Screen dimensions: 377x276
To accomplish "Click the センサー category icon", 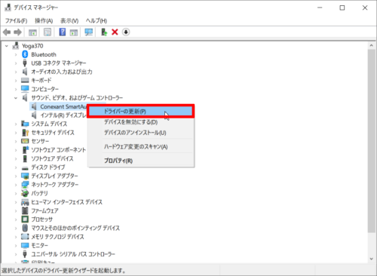I will (x=25, y=141).
